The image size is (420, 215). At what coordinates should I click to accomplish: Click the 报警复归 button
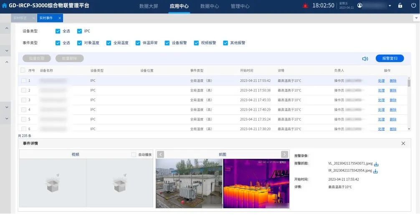[x=390, y=58]
